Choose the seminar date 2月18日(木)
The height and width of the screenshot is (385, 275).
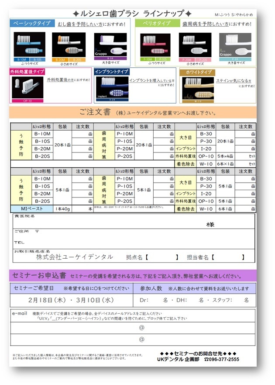pos(47,300)
